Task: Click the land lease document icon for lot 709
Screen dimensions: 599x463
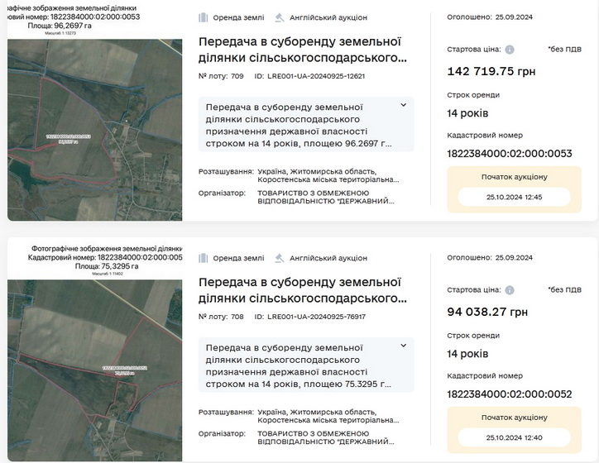Action: coord(204,17)
